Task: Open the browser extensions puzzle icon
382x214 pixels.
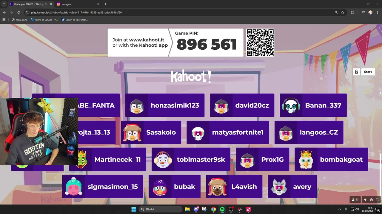Action: pos(353,12)
